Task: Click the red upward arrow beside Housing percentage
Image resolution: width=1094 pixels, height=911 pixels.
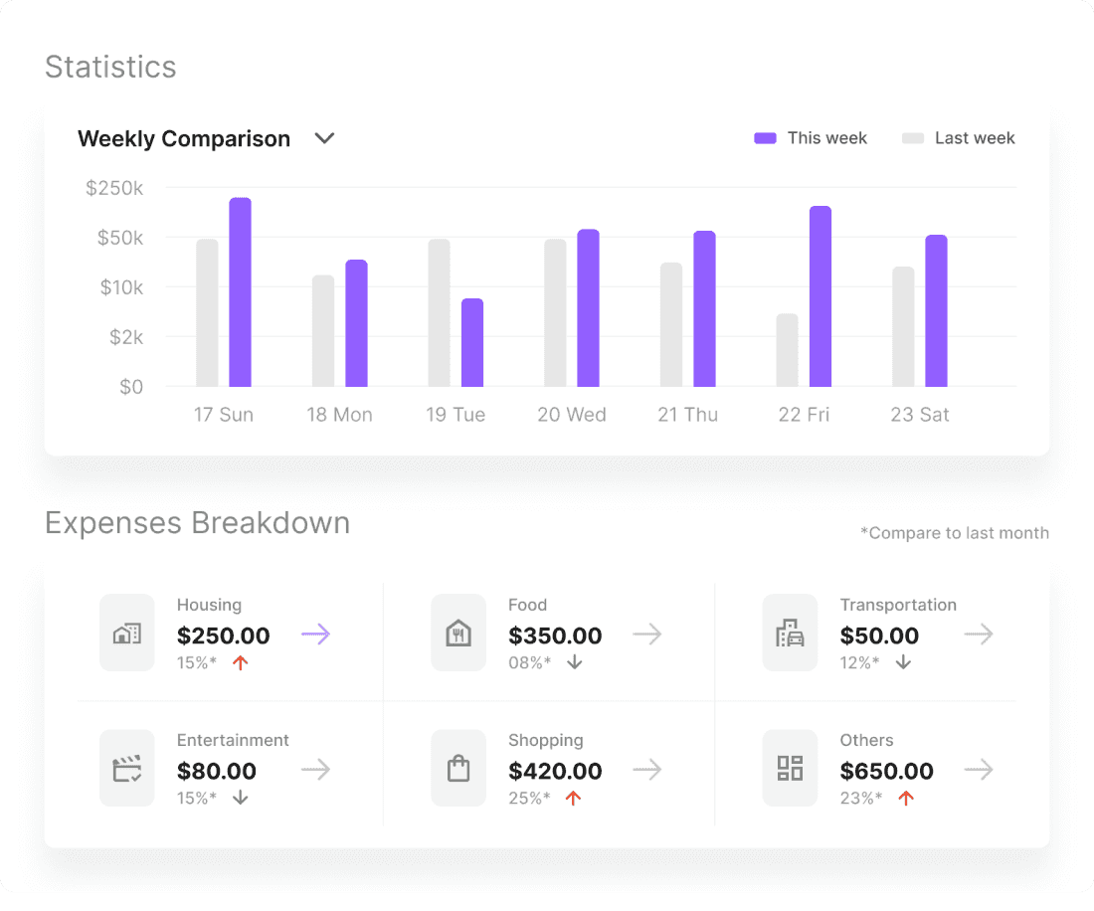Action: pos(239,662)
